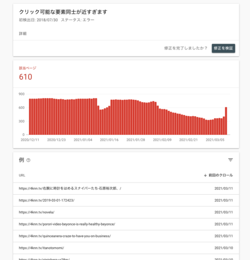Click the 2021/03/10 crawl date of itanotomomi
The image size is (250, 260).
point(223,248)
